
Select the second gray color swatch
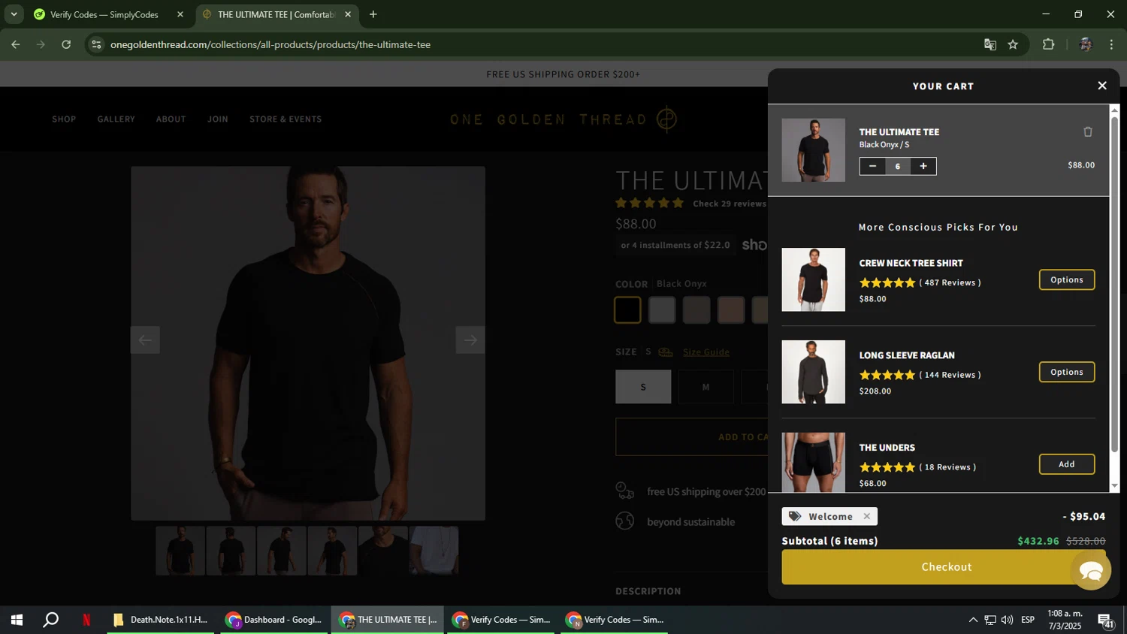tap(662, 309)
